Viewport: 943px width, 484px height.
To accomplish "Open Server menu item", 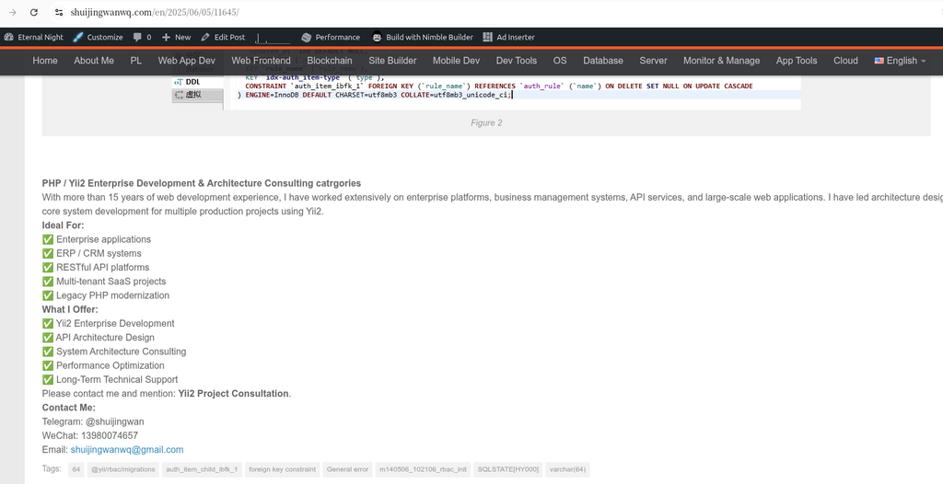I will pyautogui.click(x=653, y=61).
